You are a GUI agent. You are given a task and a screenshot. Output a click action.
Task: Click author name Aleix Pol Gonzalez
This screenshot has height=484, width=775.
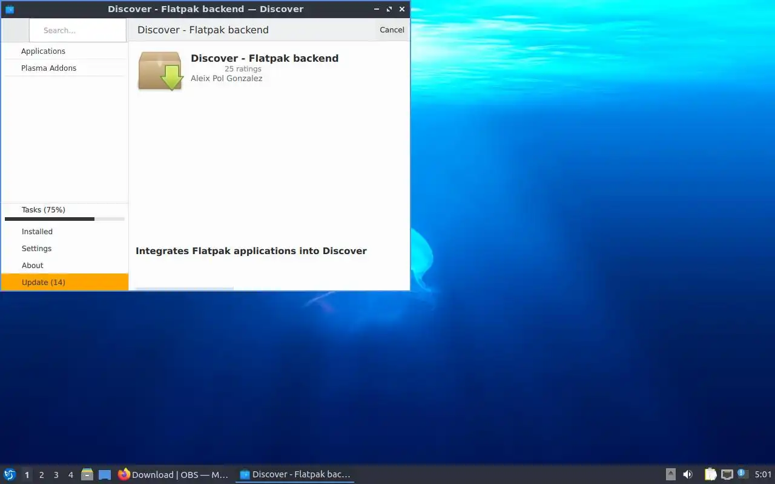226,78
